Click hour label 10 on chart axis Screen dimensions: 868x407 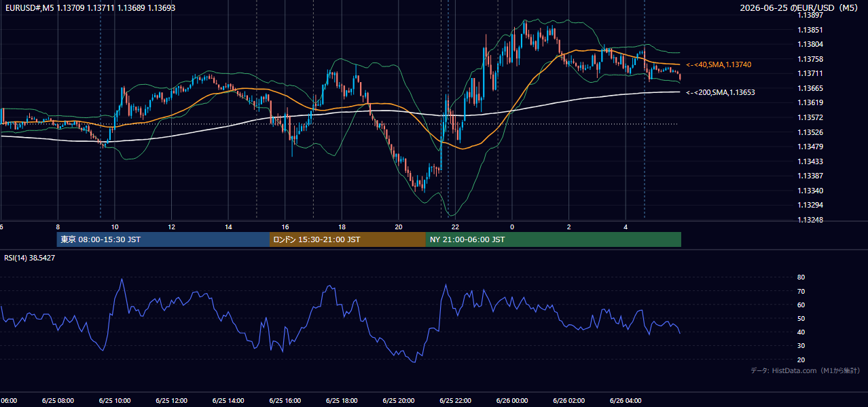pos(115,227)
